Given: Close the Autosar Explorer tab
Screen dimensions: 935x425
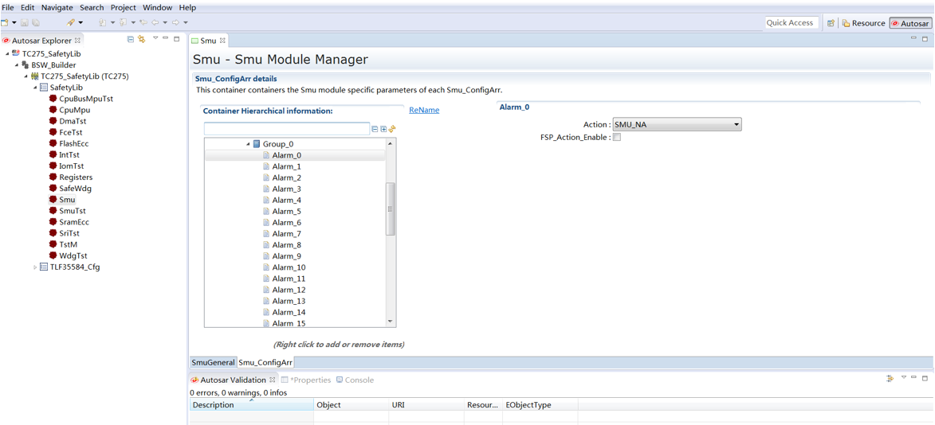Looking at the screenshot, I should point(77,41).
